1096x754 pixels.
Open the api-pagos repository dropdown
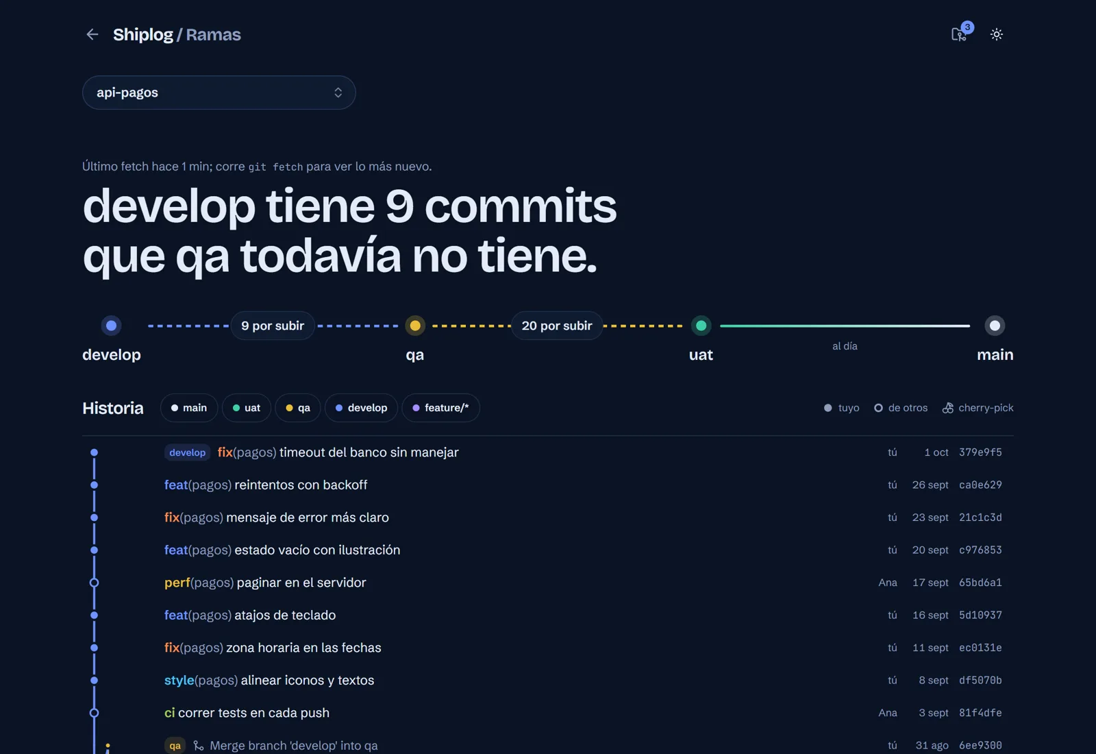(x=219, y=93)
